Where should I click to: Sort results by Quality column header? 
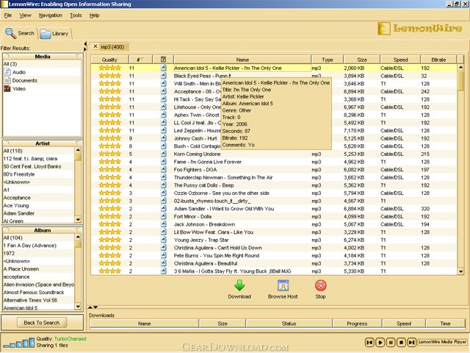(109, 60)
